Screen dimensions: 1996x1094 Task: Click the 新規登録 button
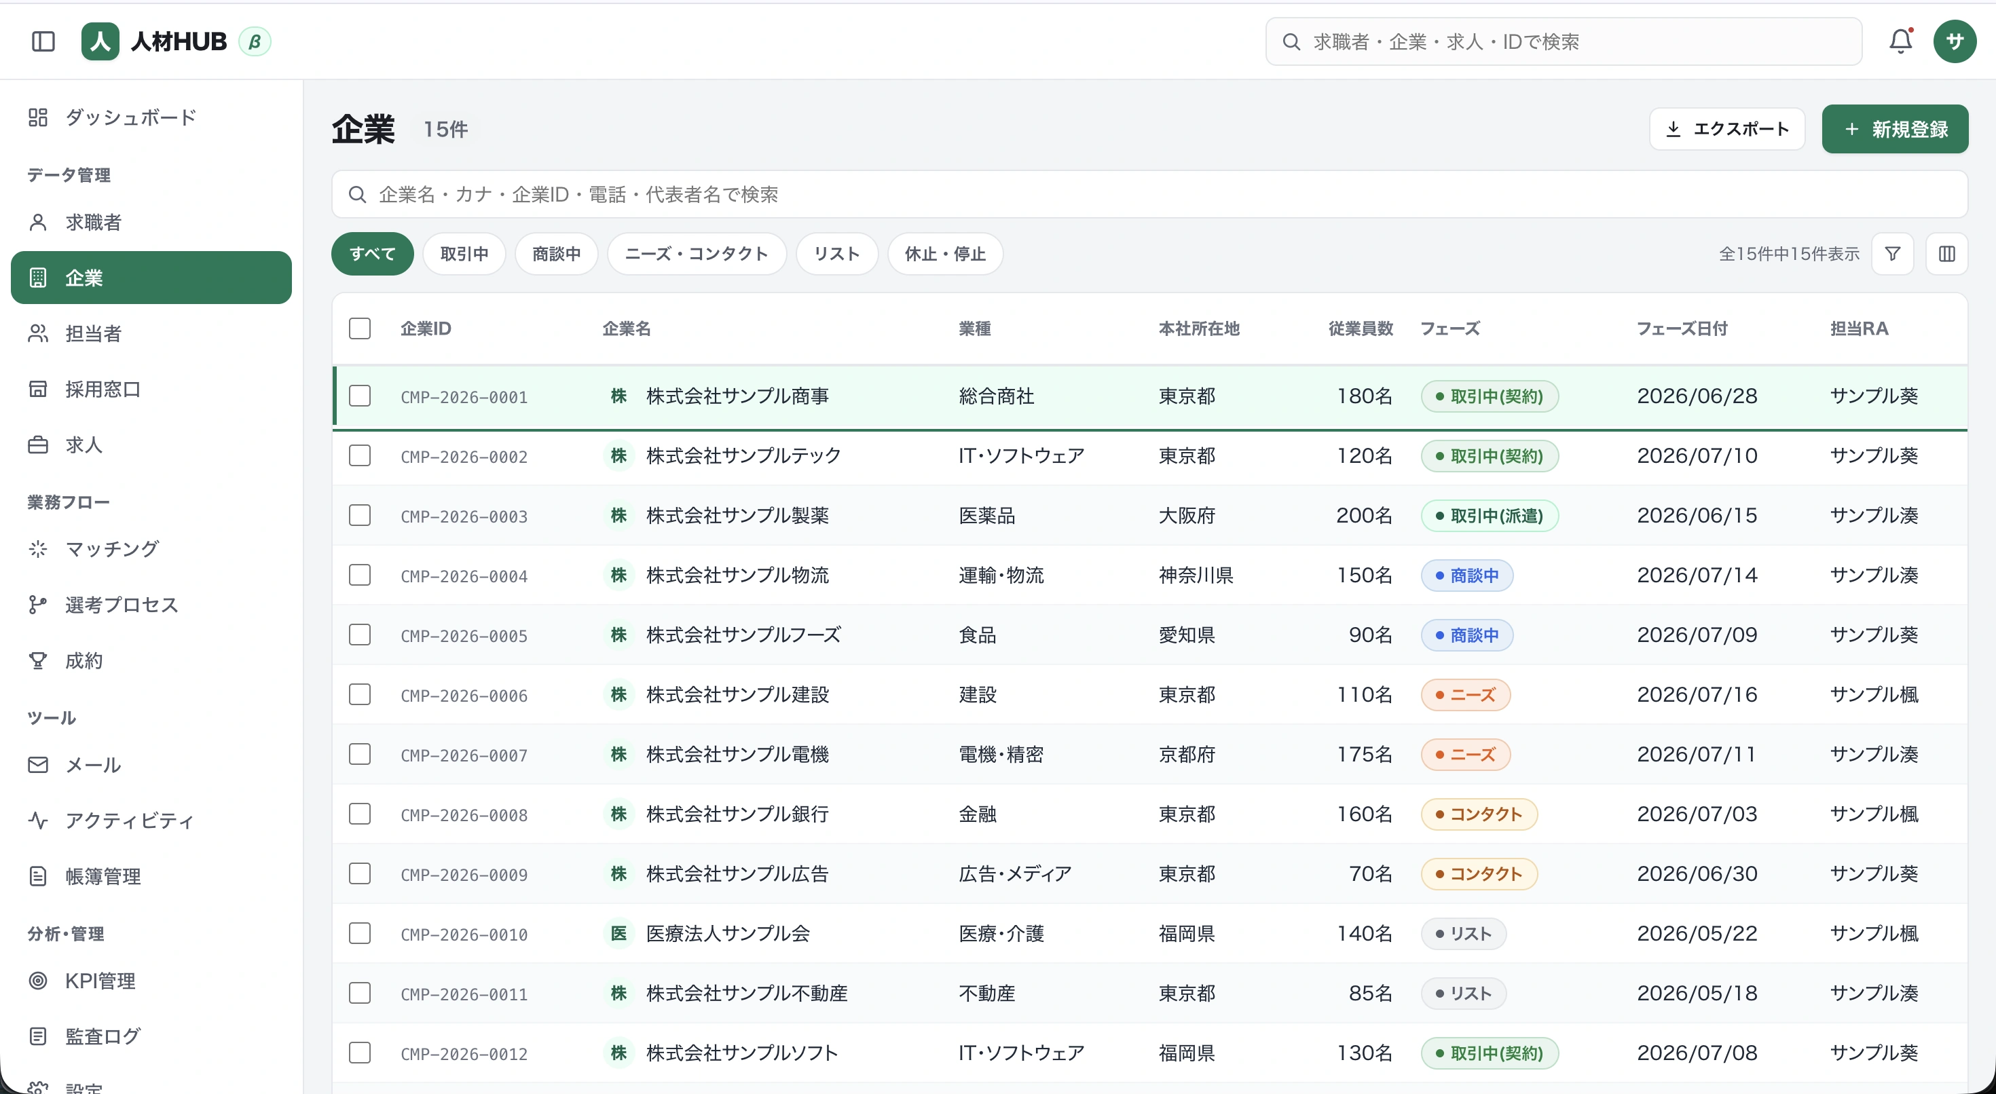coord(1896,129)
